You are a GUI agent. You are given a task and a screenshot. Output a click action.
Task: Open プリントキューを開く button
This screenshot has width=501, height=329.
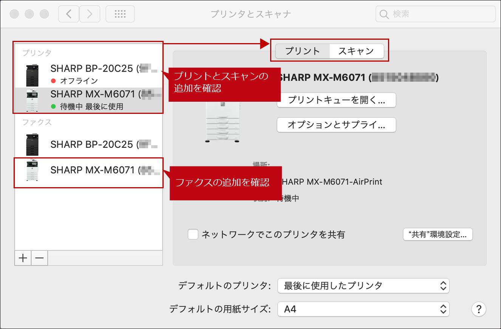(336, 100)
